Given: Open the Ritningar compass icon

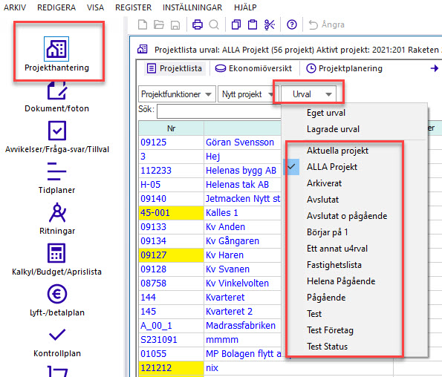Looking at the screenshot, I should 57,212.
